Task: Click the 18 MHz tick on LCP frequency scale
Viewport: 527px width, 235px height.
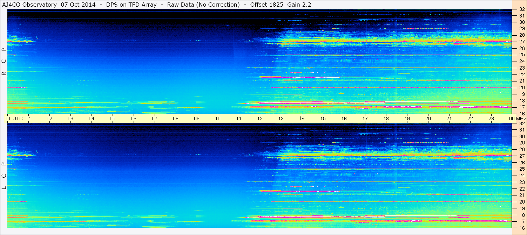Action: tap(521, 215)
